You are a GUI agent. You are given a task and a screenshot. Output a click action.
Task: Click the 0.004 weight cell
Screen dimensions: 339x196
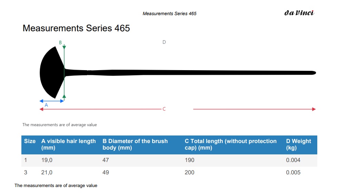pyautogui.click(x=293, y=160)
